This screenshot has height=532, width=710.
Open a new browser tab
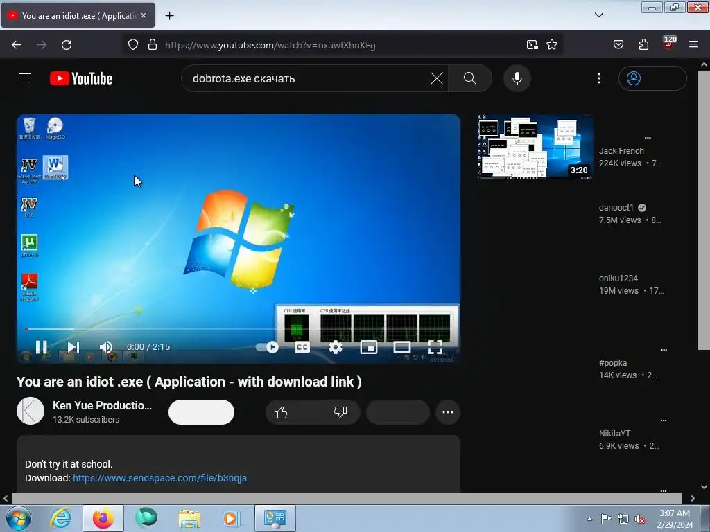[x=169, y=15]
